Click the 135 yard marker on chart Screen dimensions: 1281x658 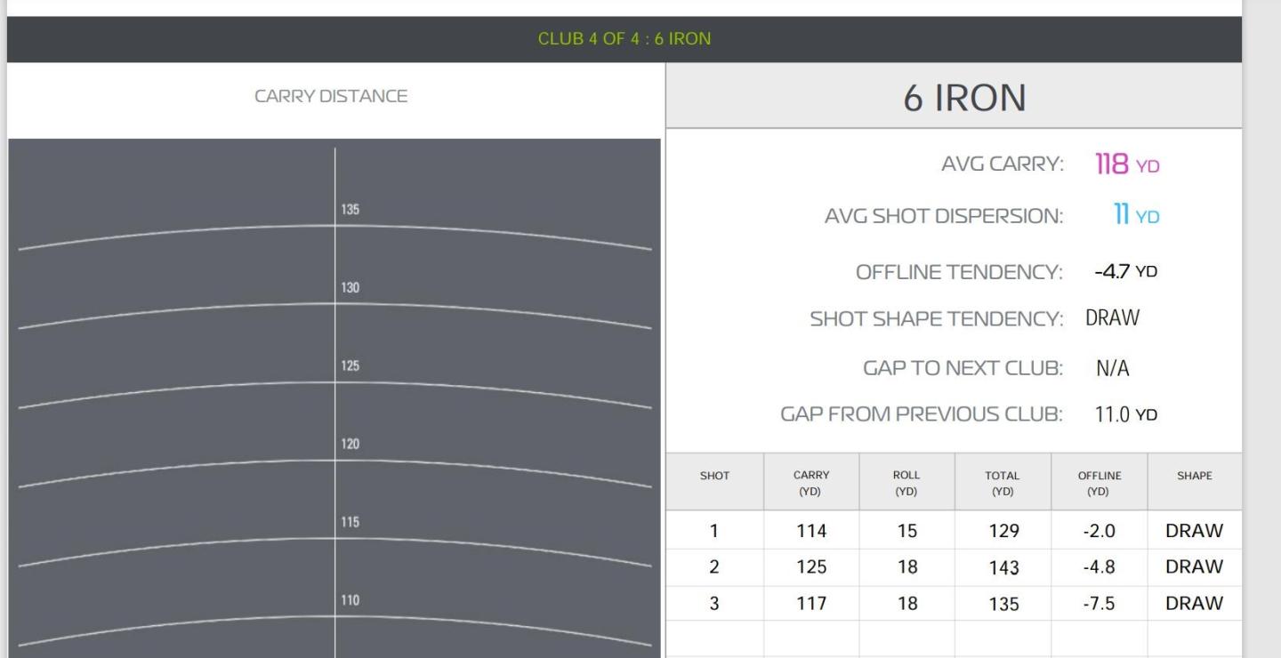(x=350, y=210)
